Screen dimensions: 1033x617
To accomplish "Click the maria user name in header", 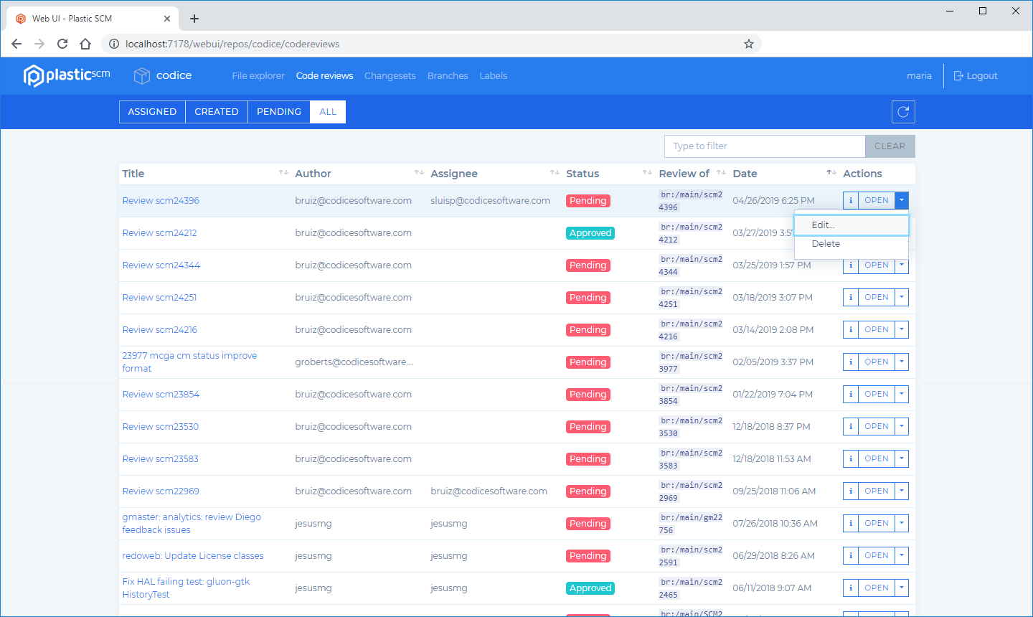I will pyautogui.click(x=919, y=76).
